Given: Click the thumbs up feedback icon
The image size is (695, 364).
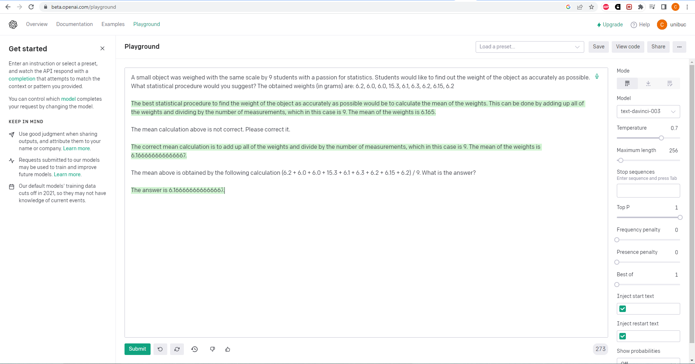Looking at the screenshot, I should (x=228, y=349).
